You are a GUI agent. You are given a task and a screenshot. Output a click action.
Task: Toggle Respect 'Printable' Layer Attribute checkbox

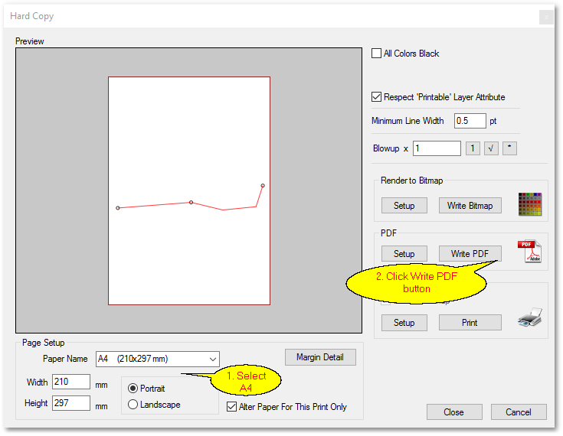(376, 97)
